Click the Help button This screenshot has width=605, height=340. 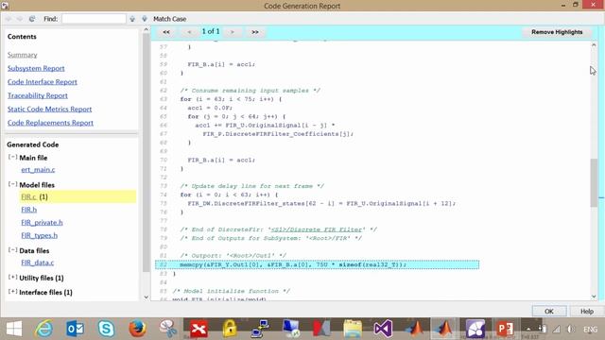coord(587,311)
